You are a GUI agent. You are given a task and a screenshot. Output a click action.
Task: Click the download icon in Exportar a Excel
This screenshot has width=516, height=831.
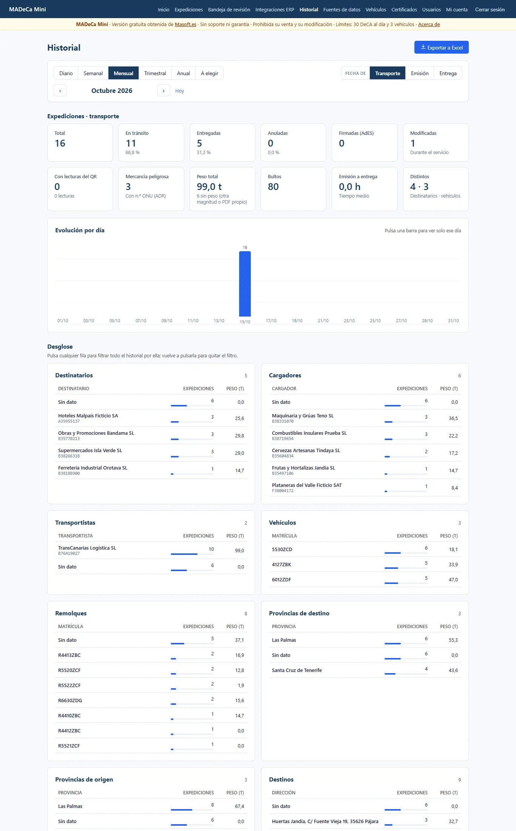tap(423, 47)
